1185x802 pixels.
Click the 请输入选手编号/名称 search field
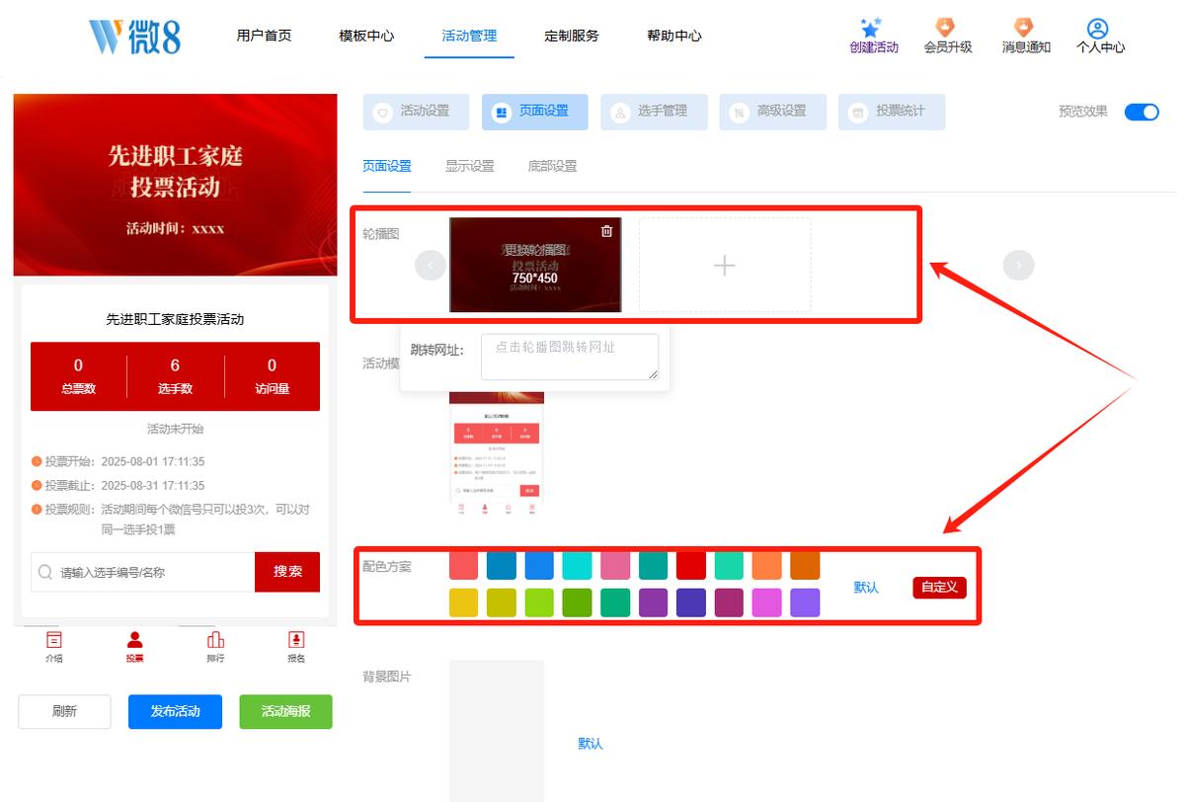click(143, 572)
